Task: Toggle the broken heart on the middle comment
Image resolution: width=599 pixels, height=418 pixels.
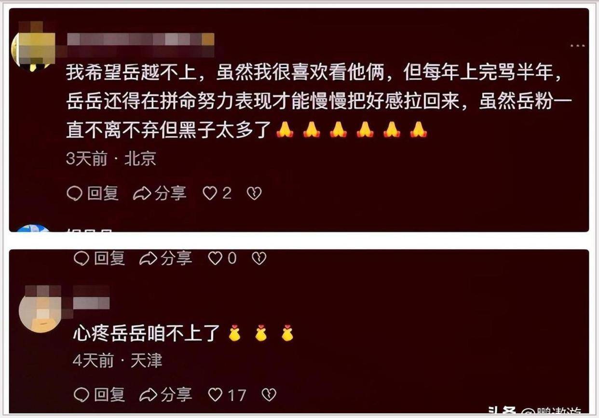Action: [x=259, y=259]
